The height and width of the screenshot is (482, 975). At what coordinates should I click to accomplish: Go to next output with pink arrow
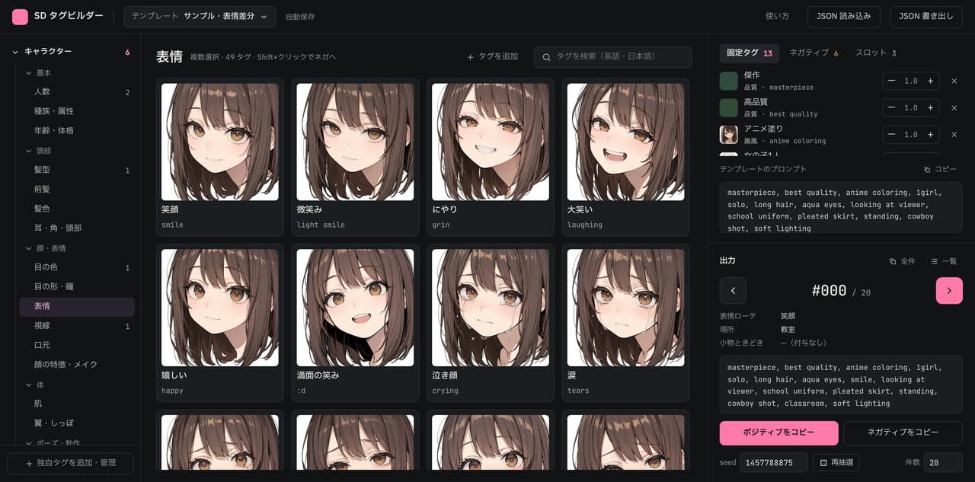(x=949, y=291)
